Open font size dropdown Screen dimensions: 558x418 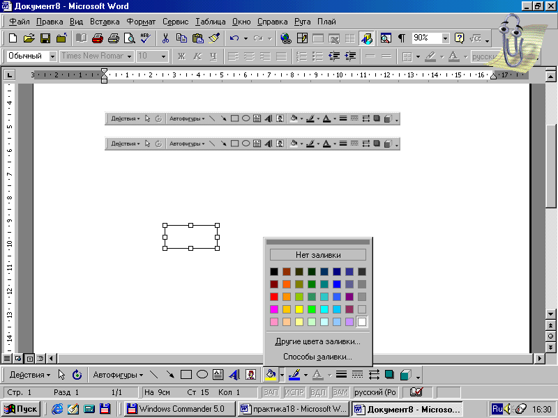[163, 56]
